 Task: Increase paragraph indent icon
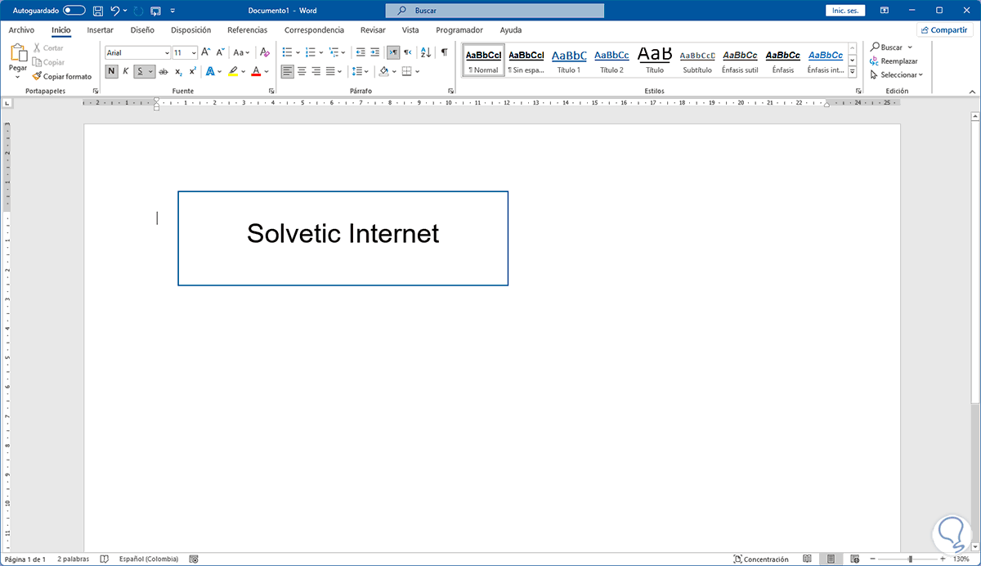(x=375, y=52)
